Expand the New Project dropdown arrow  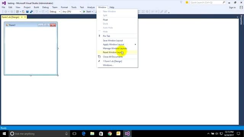[20, 12]
